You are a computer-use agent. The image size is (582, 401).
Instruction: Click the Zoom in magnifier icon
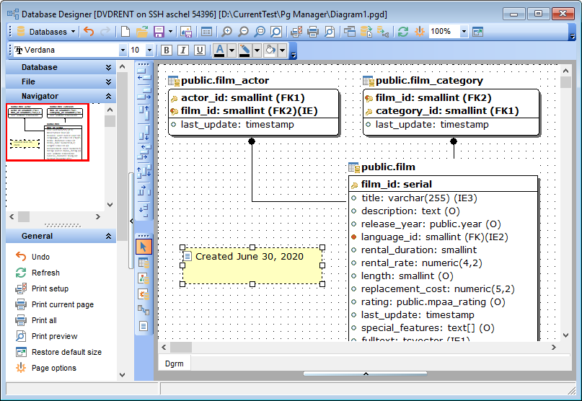click(x=227, y=32)
